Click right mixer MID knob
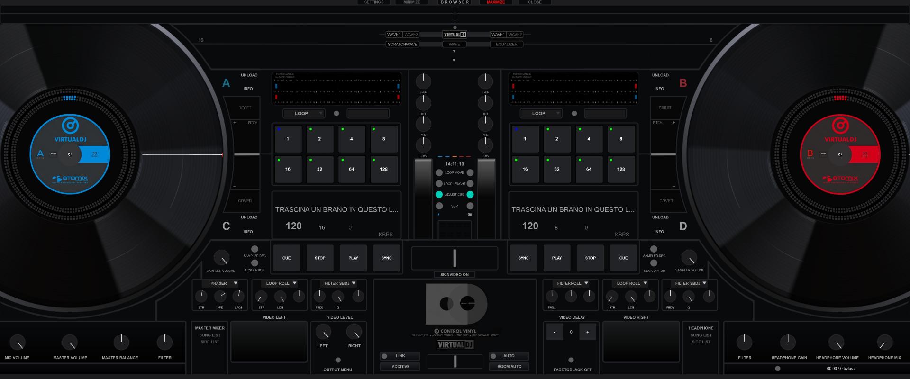 tap(485, 124)
